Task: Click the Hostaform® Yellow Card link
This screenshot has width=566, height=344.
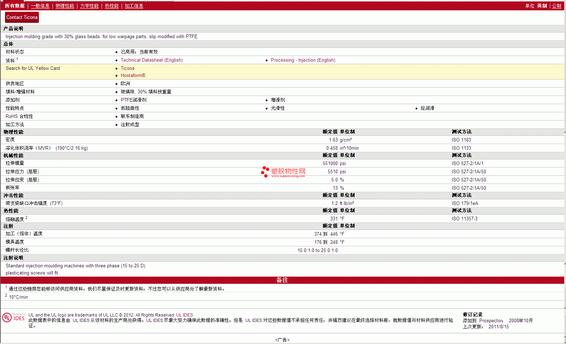Action: tap(133, 75)
